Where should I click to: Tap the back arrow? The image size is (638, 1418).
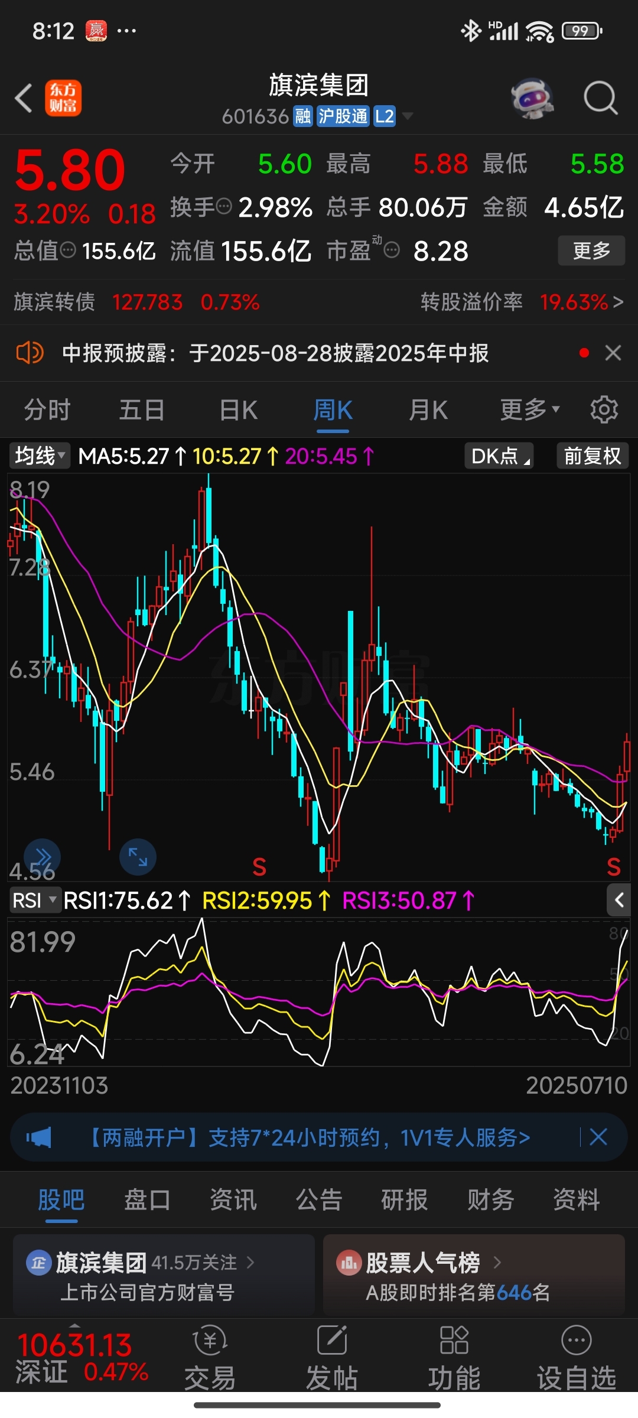coord(24,98)
